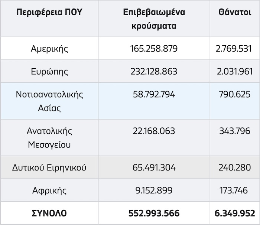
Task: Select the total deaths value 6.349.952
Action: tap(234, 213)
